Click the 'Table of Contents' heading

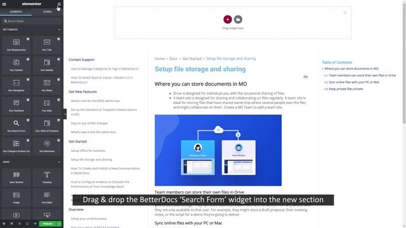(337, 62)
